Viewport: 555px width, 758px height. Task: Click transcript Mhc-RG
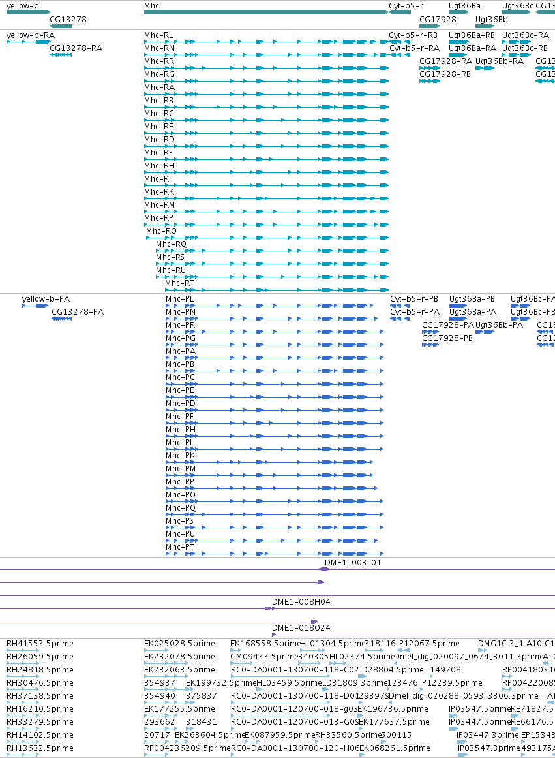[159, 74]
